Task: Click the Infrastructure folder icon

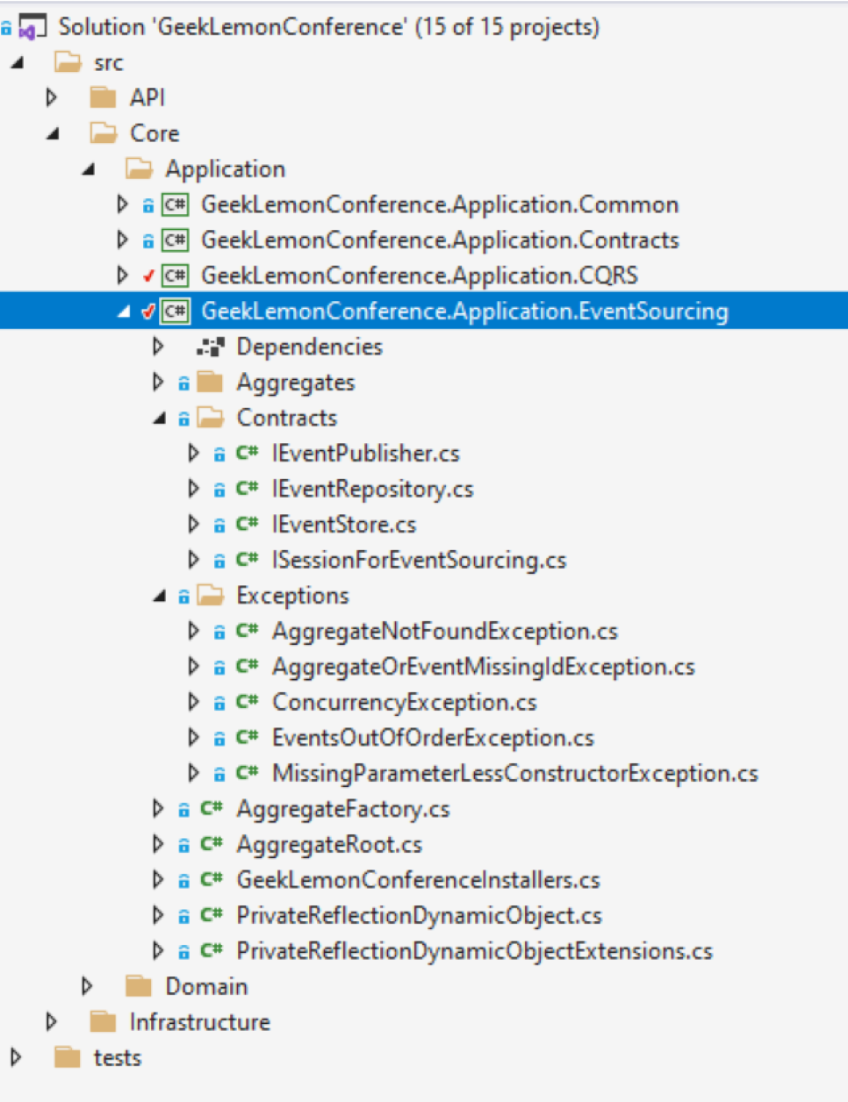Action: (x=103, y=1022)
